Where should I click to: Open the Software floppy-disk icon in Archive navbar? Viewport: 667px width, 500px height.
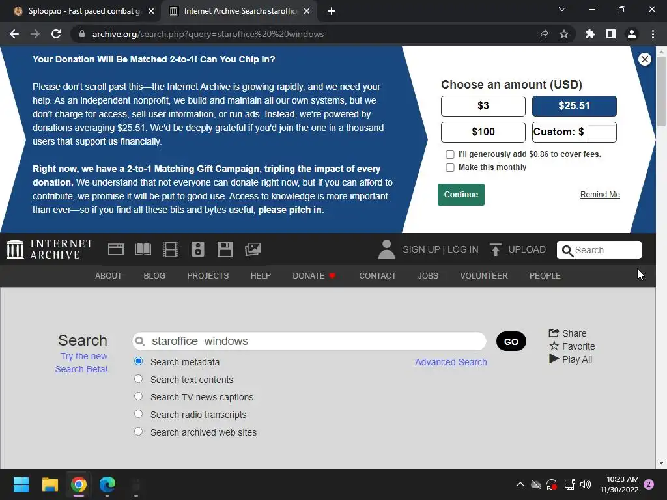[225, 249]
